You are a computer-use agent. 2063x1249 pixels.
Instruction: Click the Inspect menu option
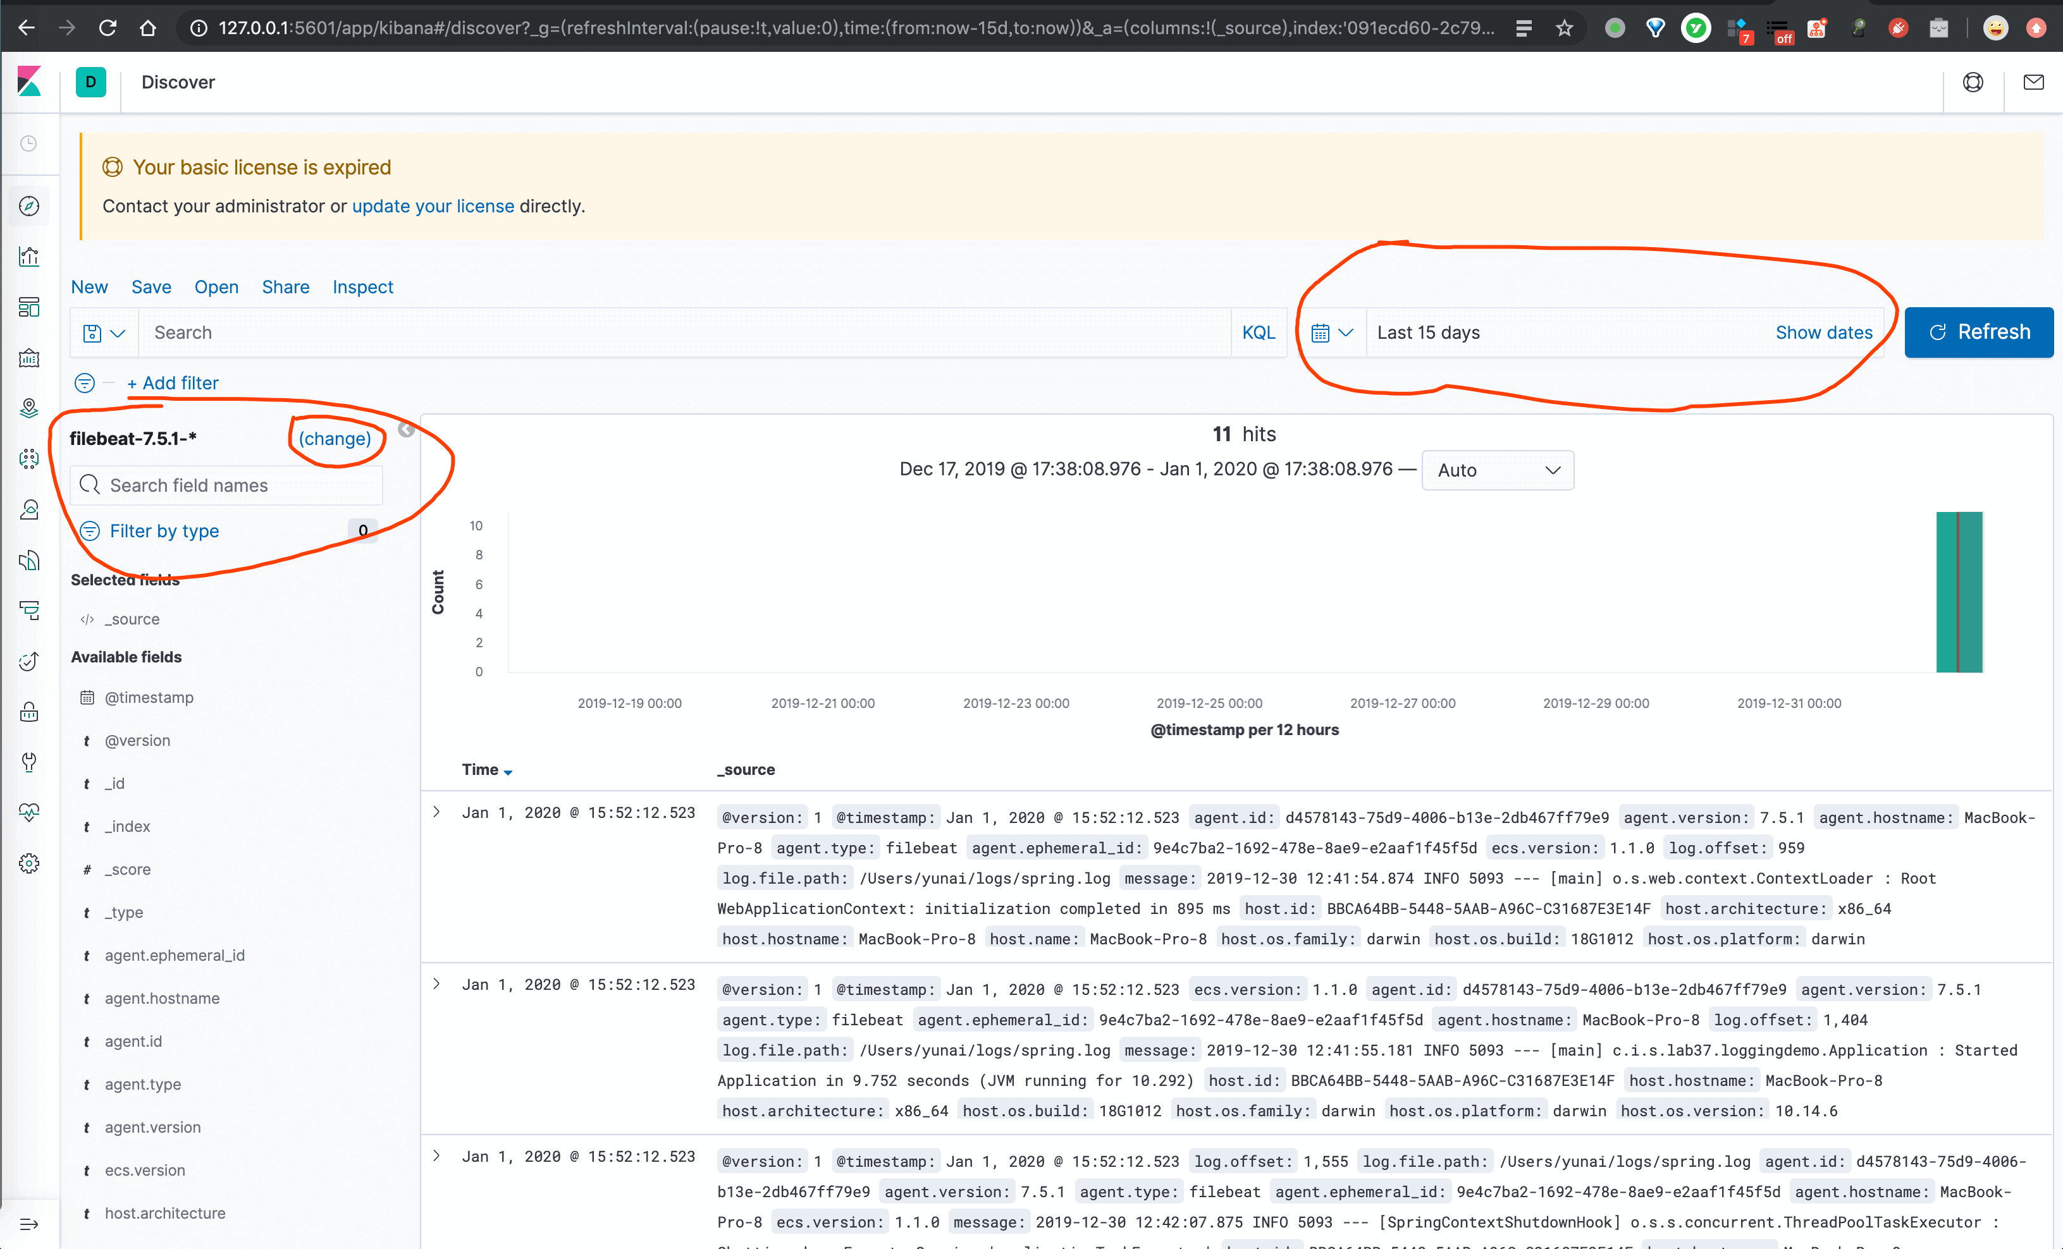coord(362,287)
